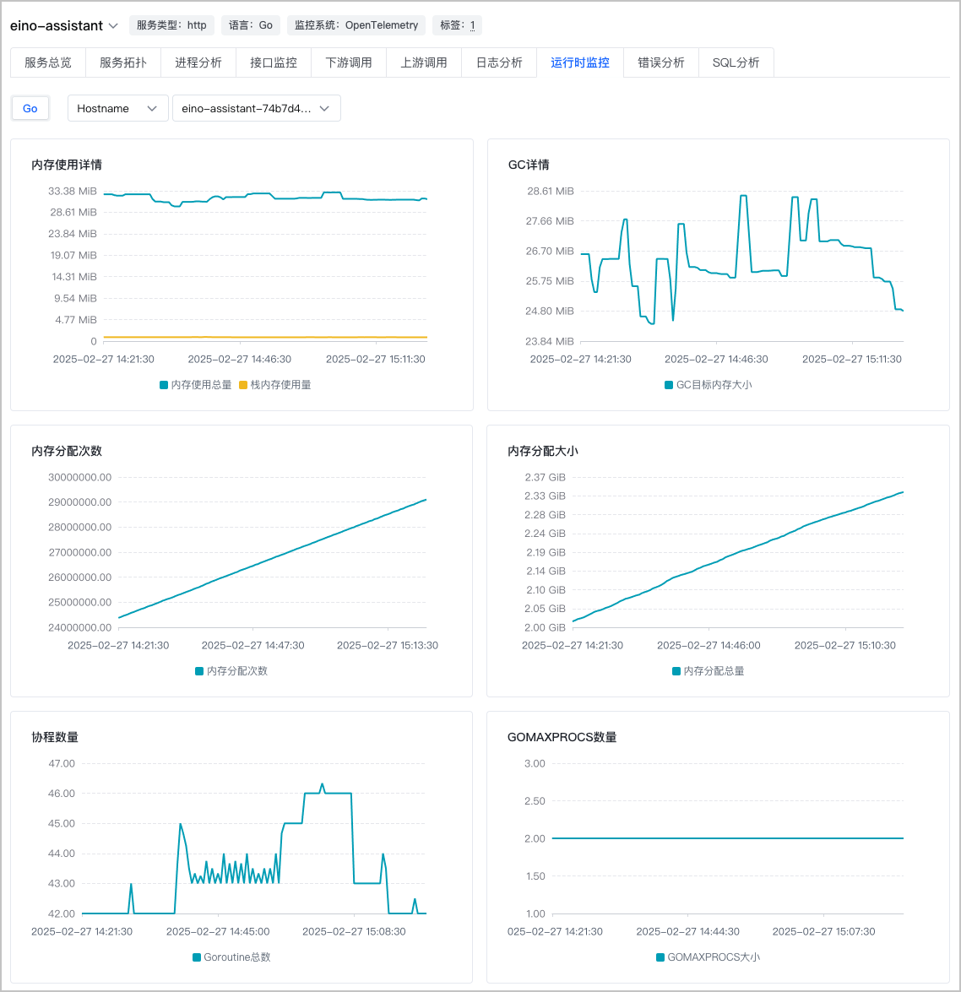Click the Go runtime button
This screenshot has height=992, width=961.
(x=30, y=108)
